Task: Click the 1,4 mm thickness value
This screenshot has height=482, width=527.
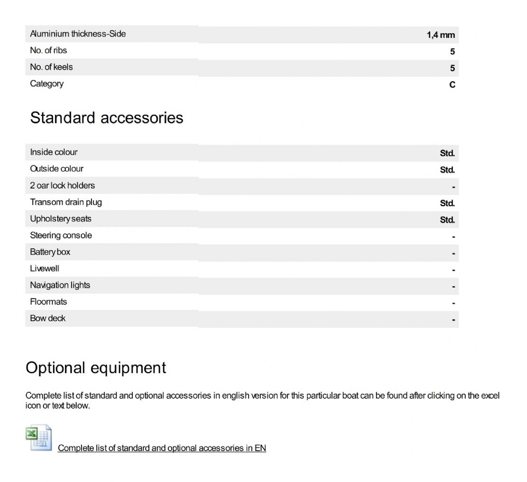Action: 441,35
